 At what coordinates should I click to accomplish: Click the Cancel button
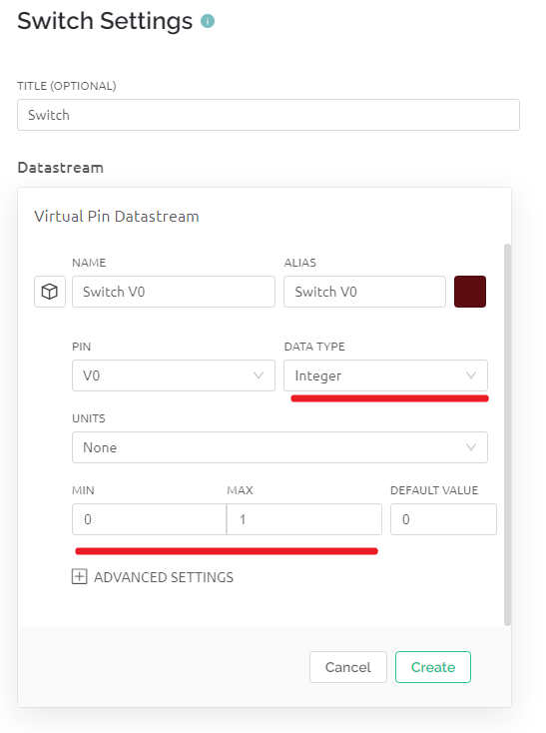click(348, 667)
